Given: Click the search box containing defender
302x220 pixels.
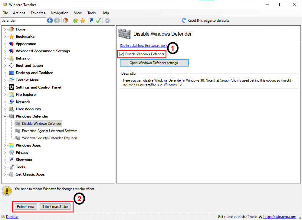Looking at the screenshot, I should coord(23,21).
